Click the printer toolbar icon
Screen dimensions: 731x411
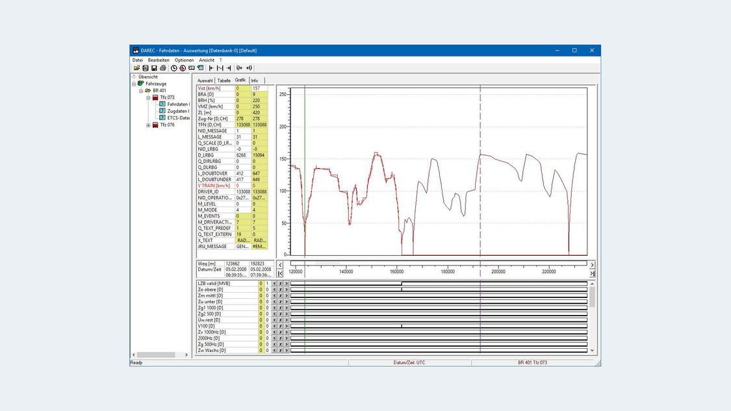tap(162, 68)
